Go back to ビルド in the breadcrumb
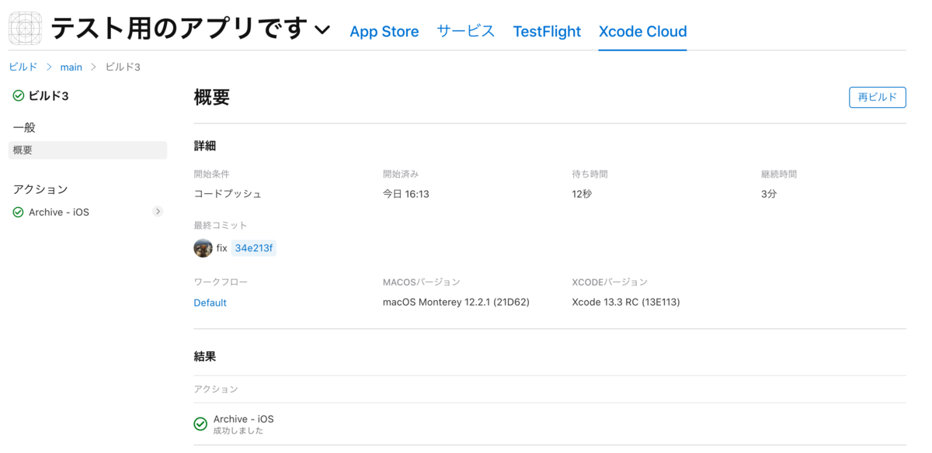 coord(23,67)
